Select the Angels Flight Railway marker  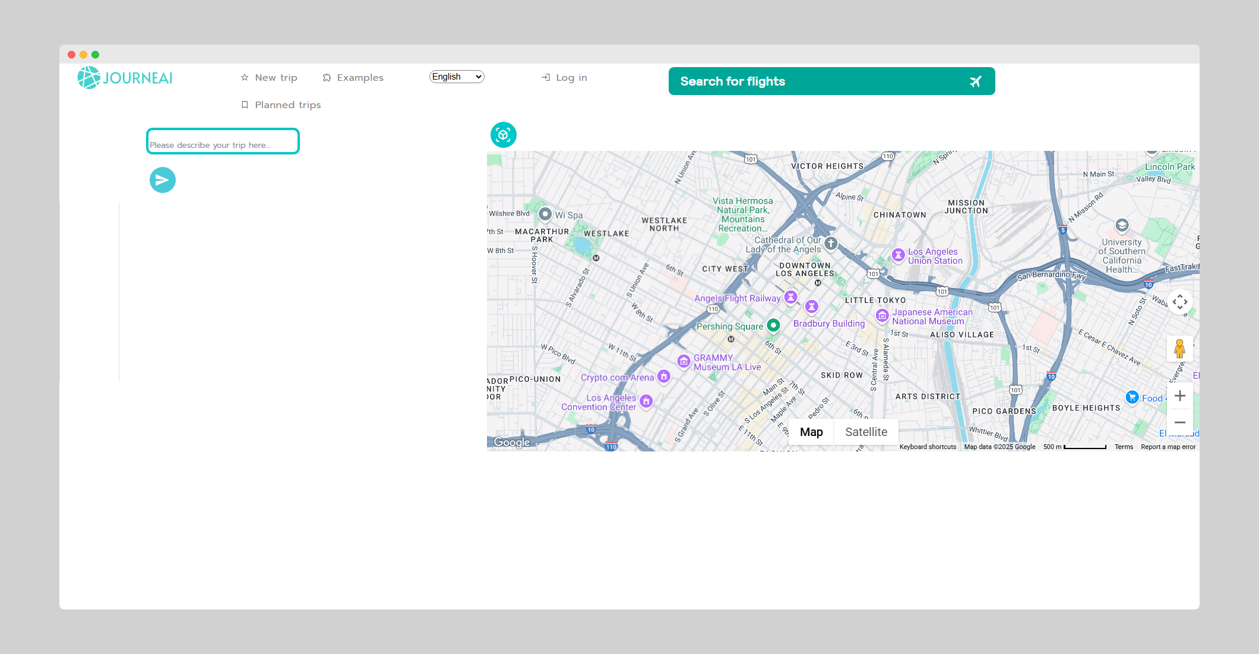[790, 297]
